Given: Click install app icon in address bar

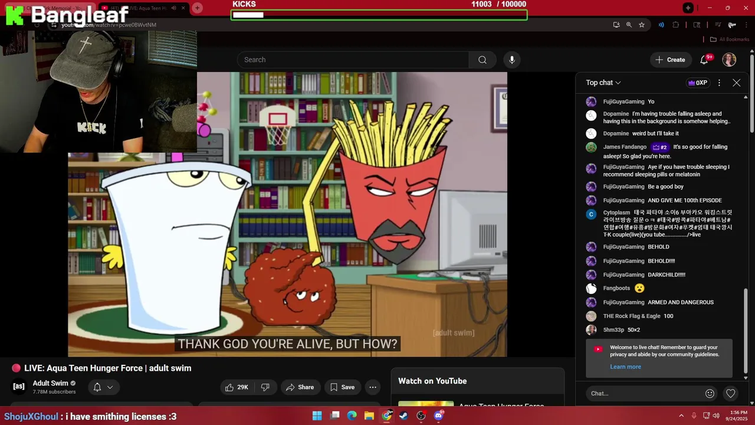Looking at the screenshot, I should [x=616, y=25].
